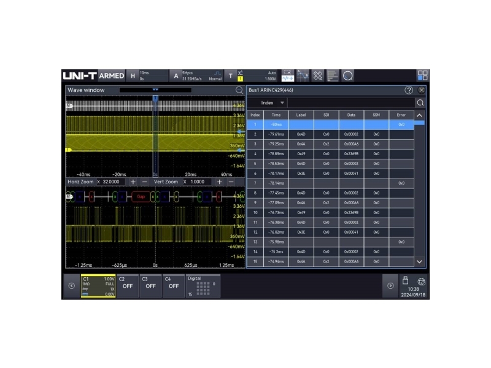Open help for Bus1 ARINC429 panel
Viewport: 491px width, 368px height.
409,90
